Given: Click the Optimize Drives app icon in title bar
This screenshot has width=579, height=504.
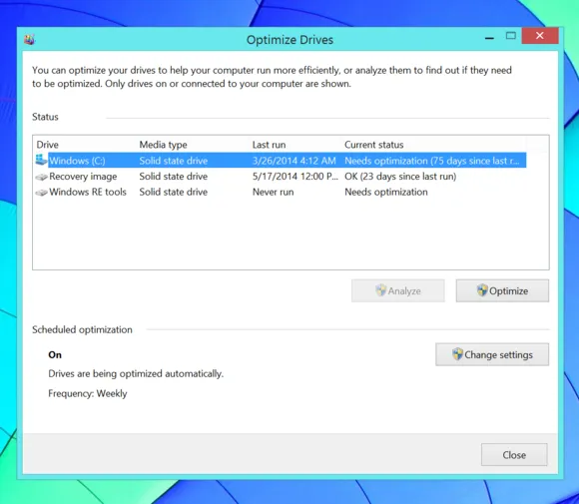Looking at the screenshot, I should click(29, 39).
